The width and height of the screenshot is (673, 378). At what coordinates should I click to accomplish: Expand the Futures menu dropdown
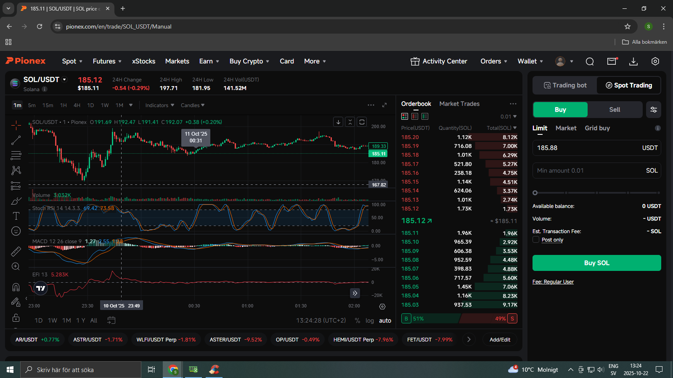(x=107, y=61)
